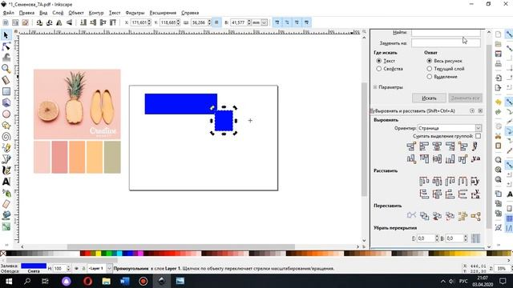Select the Text tool in toolbox
Screen dimensions: 513x288
6,182
